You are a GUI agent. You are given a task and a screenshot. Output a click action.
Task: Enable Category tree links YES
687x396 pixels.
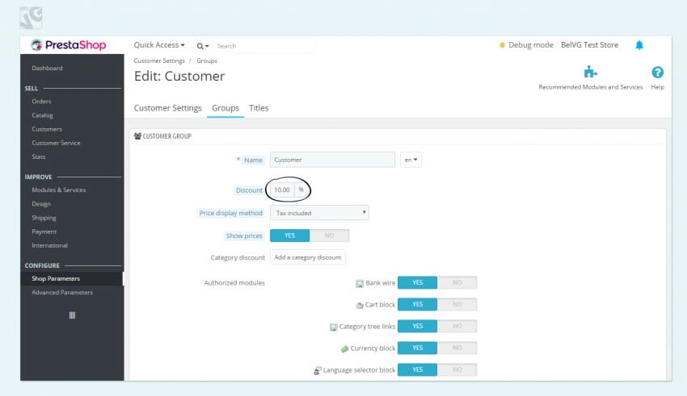(417, 326)
